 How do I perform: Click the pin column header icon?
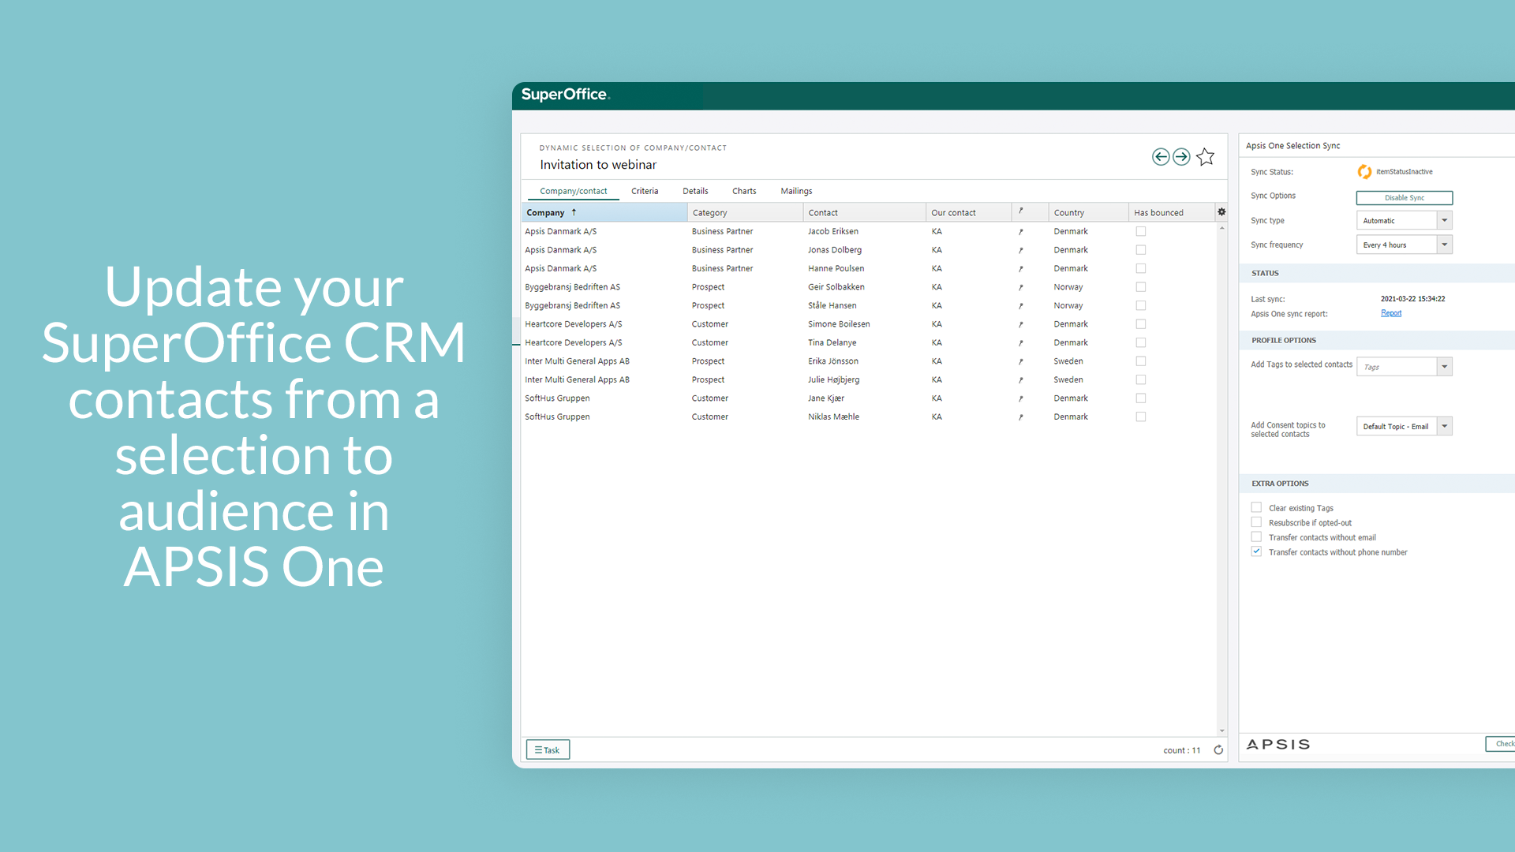(1020, 211)
